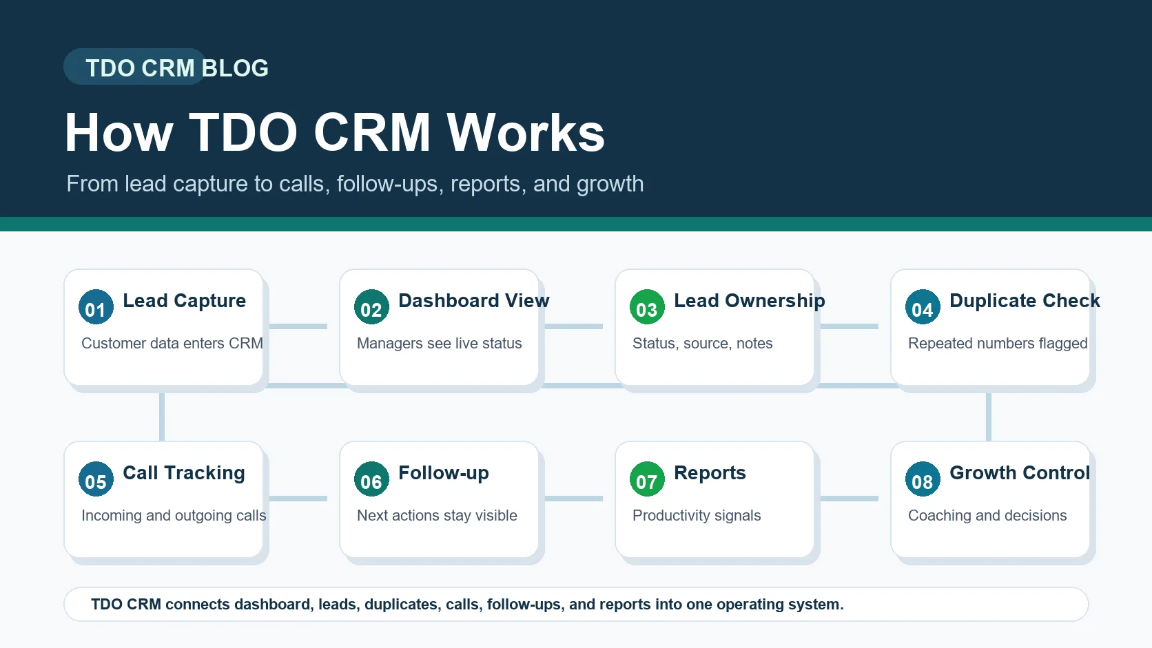Click the subtitle about lead capture to growth
1152x648 pixels.
pyautogui.click(x=355, y=184)
